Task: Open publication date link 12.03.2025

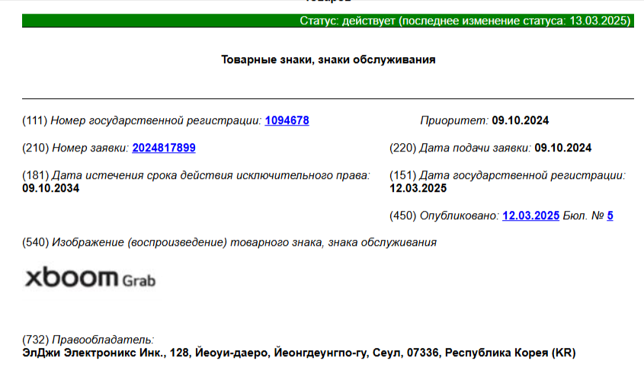Action: pos(530,215)
